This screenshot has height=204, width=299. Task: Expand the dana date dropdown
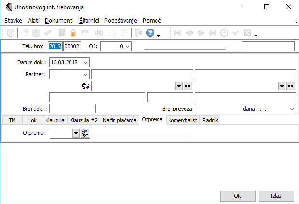291,109
